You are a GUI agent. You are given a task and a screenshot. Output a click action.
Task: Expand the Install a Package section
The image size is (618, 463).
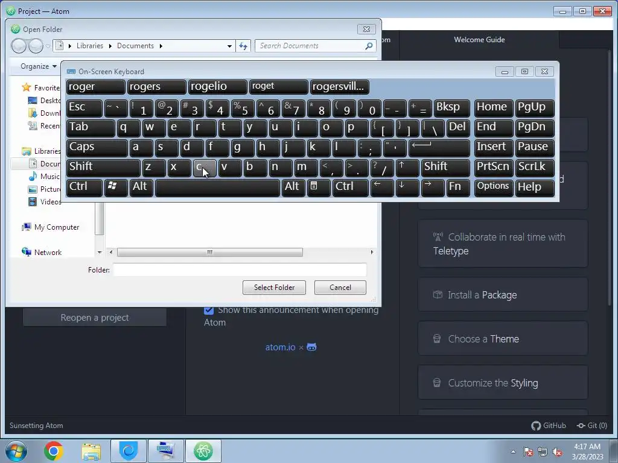pyautogui.click(x=503, y=295)
